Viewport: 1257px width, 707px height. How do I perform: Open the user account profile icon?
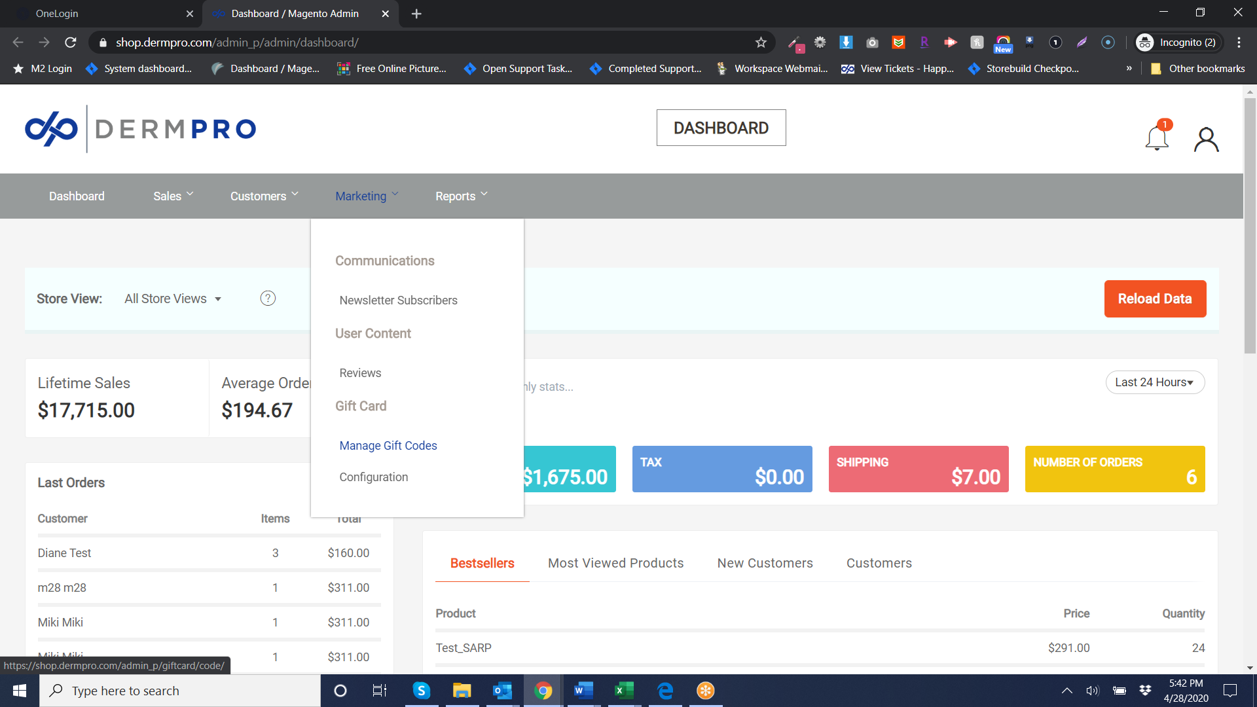(1206, 139)
